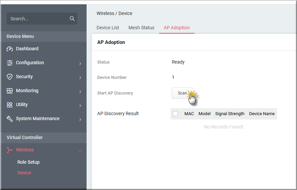Image resolution: width=297 pixels, height=190 pixels.
Task: Click the Wireless branch icon
Action: (10, 150)
